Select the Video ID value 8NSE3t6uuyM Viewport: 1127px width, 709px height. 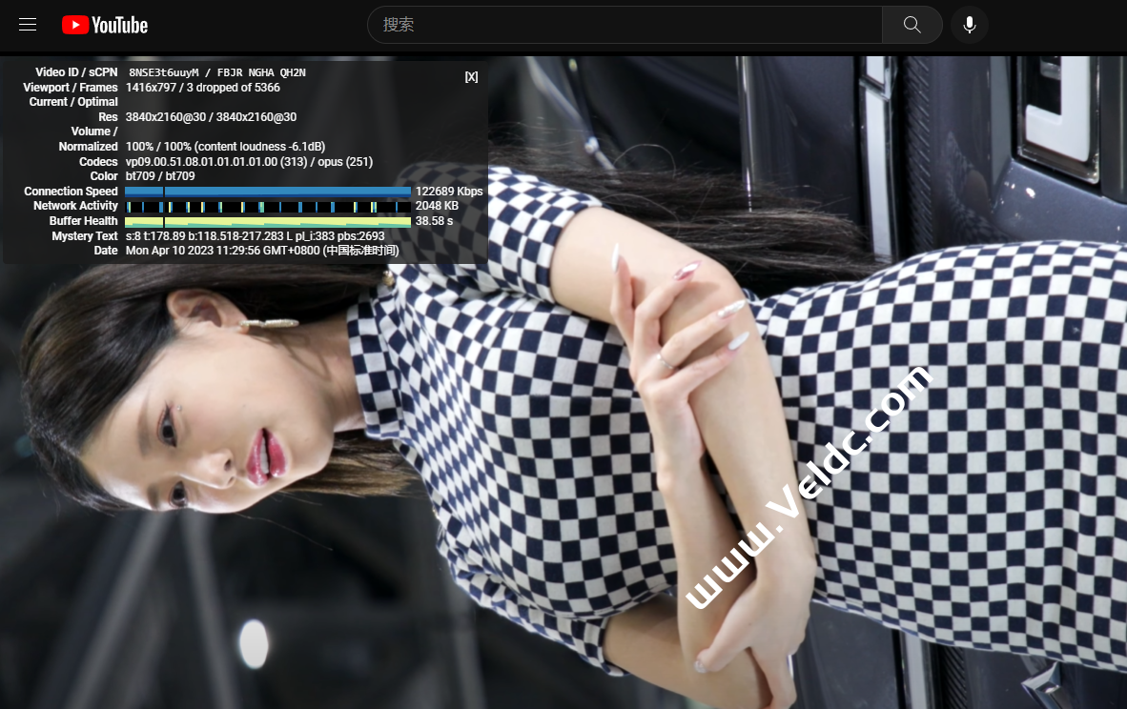pos(164,72)
